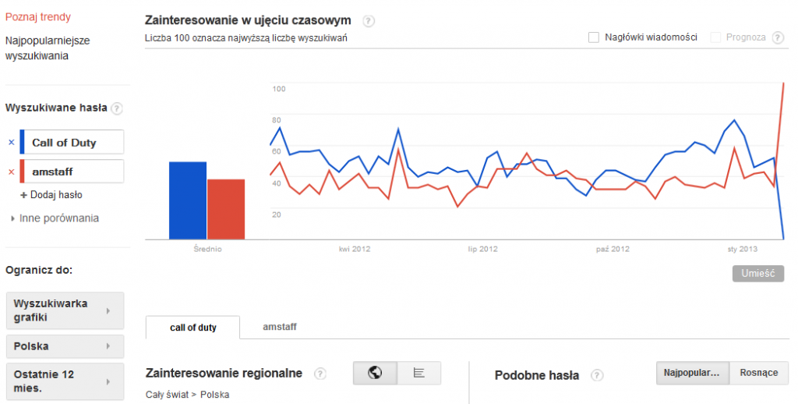Click help icon next to Podobne hasła
Viewport: 798px width, 404px height.
[x=597, y=376]
